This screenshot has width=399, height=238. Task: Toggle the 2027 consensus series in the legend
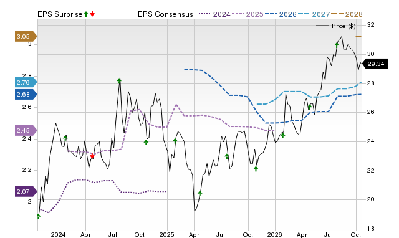coord(314,14)
